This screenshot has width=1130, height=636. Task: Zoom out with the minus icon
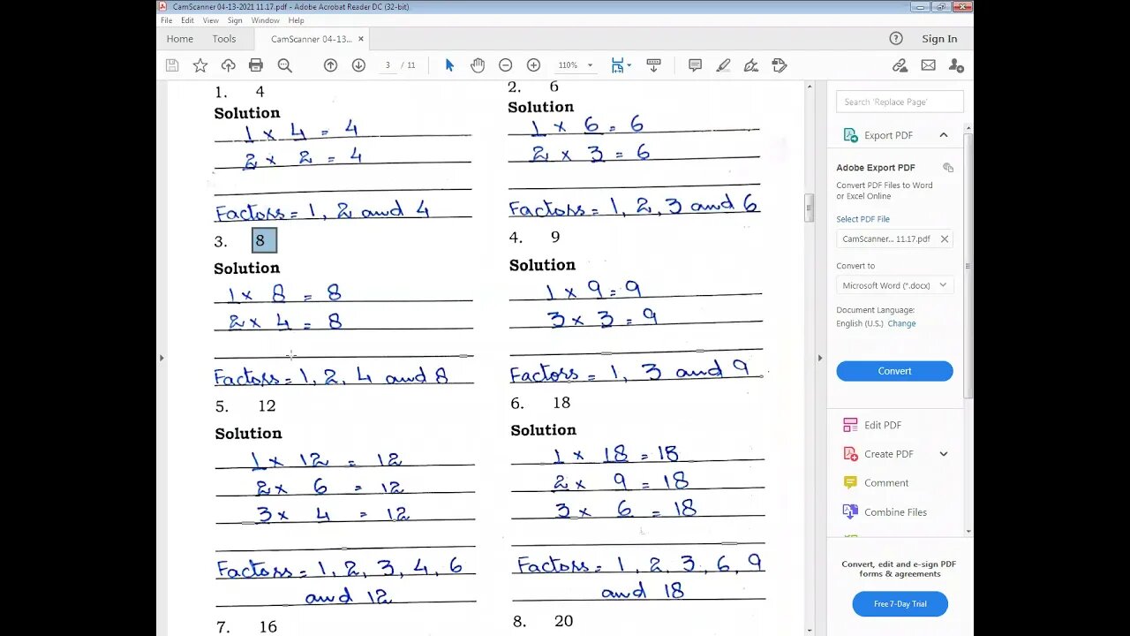coord(505,65)
